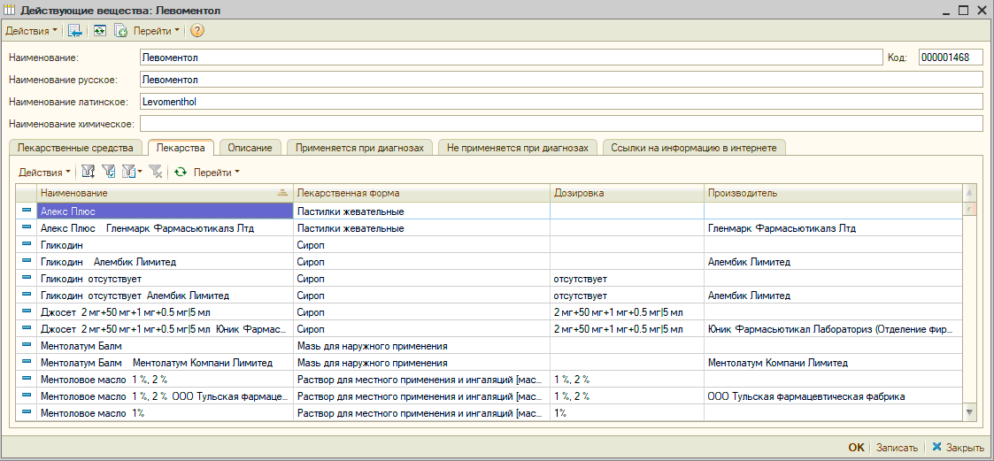Click the copy-with-plus icon in top toolbar

point(120,30)
